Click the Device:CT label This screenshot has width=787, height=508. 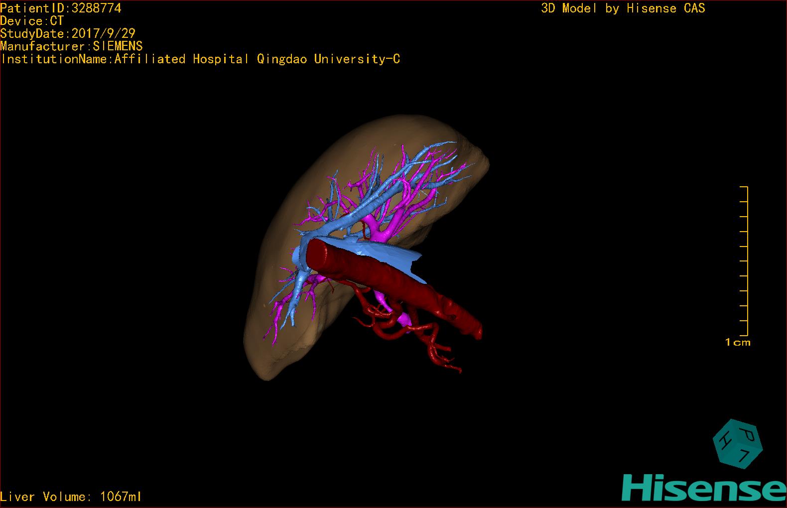pyautogui.click(x=32, y=21)
